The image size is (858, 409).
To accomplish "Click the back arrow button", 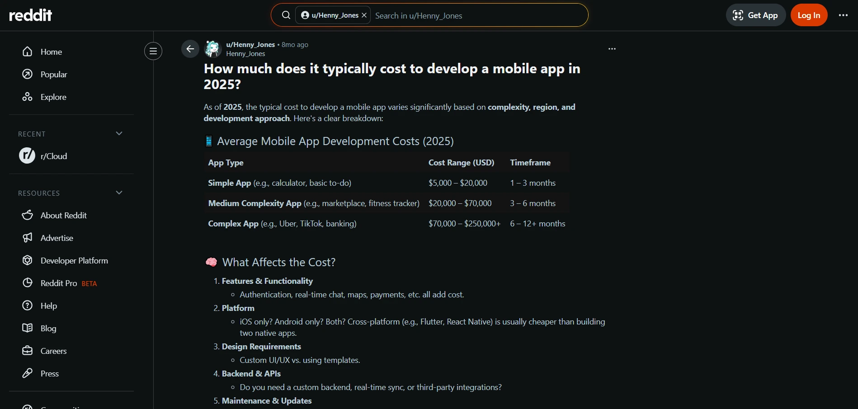I will click(190, 49).
